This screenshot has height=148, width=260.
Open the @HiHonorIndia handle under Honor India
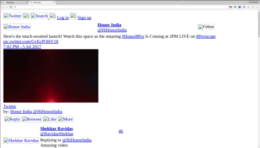tap(112, 30)
